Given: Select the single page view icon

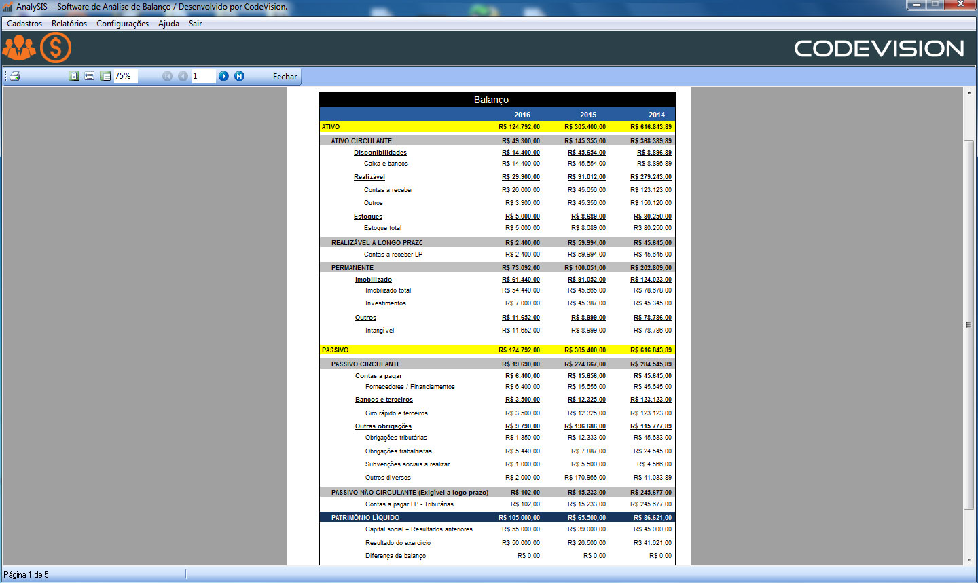Looking at the screenshot, I should (x=74, y=76).
